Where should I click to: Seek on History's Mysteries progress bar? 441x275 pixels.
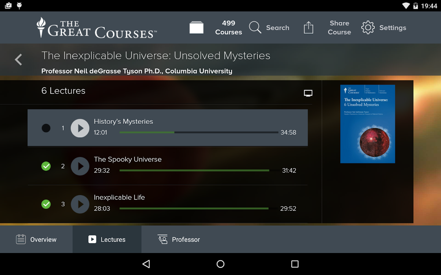tap(199, 132)
